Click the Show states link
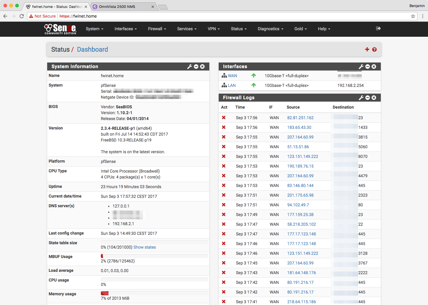This screenshot has width=428, height=305. [145, 247]
